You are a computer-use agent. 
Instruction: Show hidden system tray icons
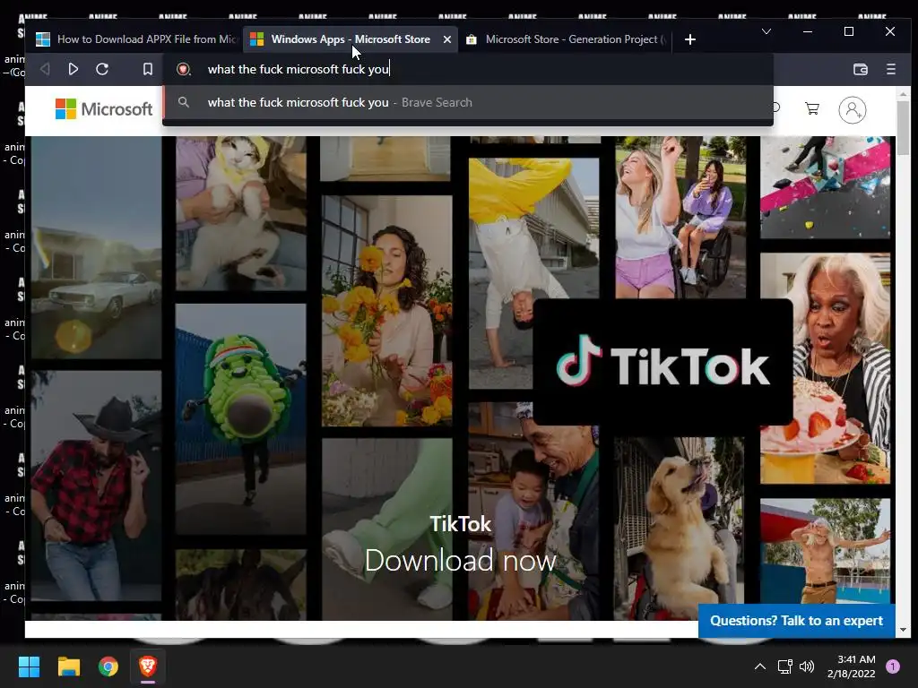759,666
